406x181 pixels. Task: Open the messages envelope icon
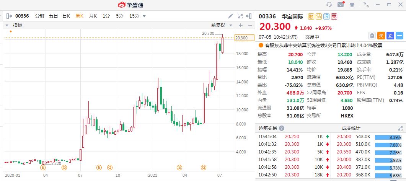341,5
